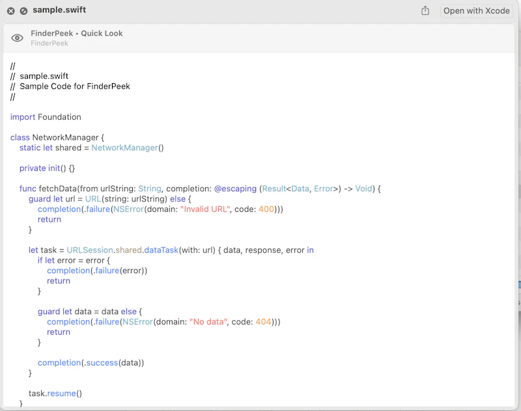Click the 'func fetchData' declaration line
This screenshot has height=411, width=521.
pos(200,189)
